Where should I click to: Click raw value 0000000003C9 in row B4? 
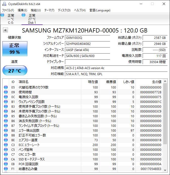click(x=151, y=111)
